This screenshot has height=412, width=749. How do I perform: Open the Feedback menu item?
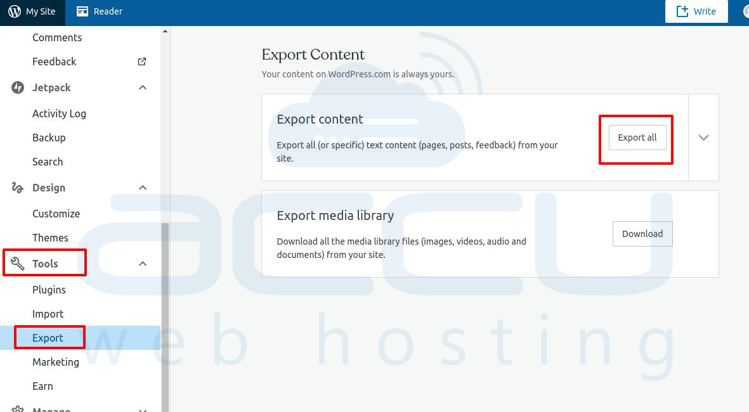54,61
